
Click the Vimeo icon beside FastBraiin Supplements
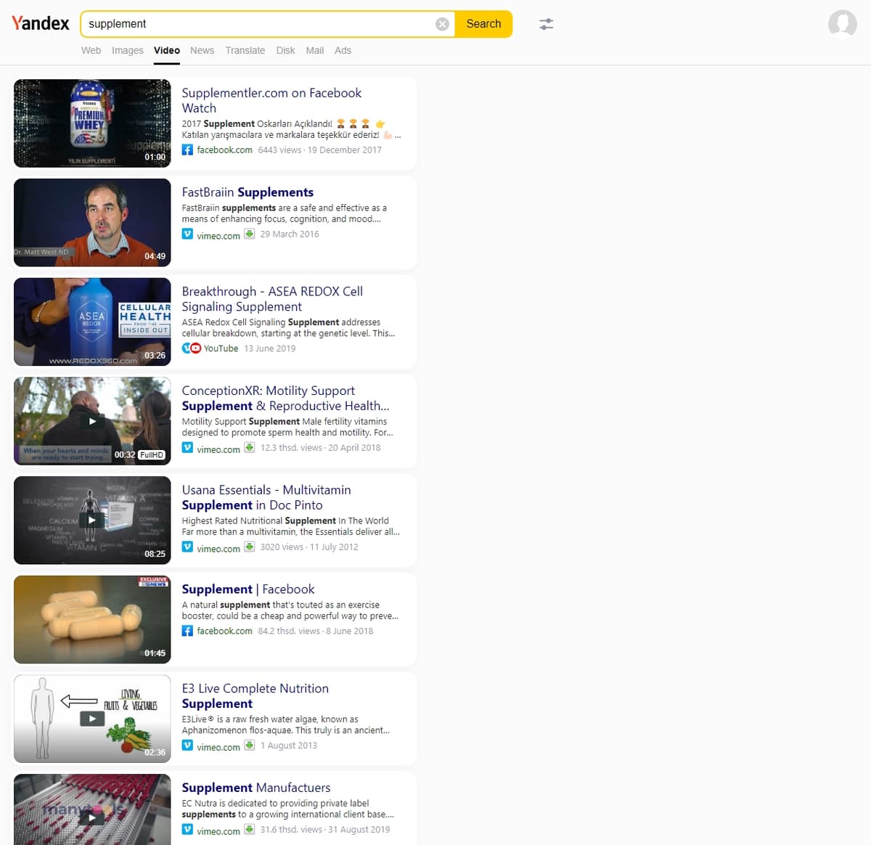tap(187, 234)
